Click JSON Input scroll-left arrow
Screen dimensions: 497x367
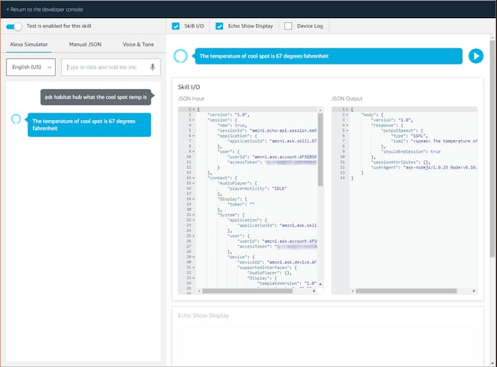point(199,291)
